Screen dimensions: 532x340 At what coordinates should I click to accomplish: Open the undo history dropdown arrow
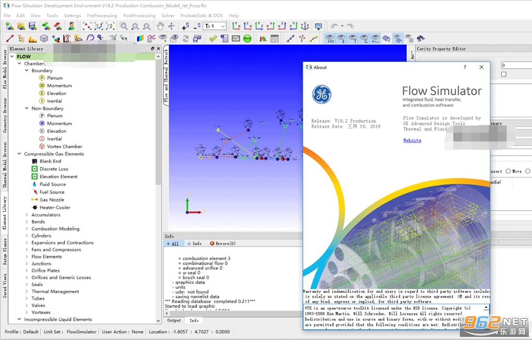342,26
